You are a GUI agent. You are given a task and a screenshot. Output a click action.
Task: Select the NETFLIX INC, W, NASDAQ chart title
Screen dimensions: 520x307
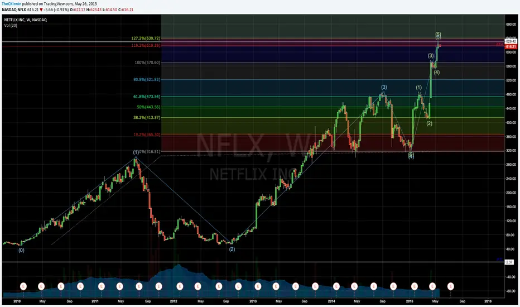tap(25, 20)
